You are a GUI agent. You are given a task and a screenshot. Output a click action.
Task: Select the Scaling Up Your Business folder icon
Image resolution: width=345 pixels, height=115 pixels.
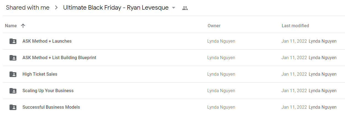13,91
